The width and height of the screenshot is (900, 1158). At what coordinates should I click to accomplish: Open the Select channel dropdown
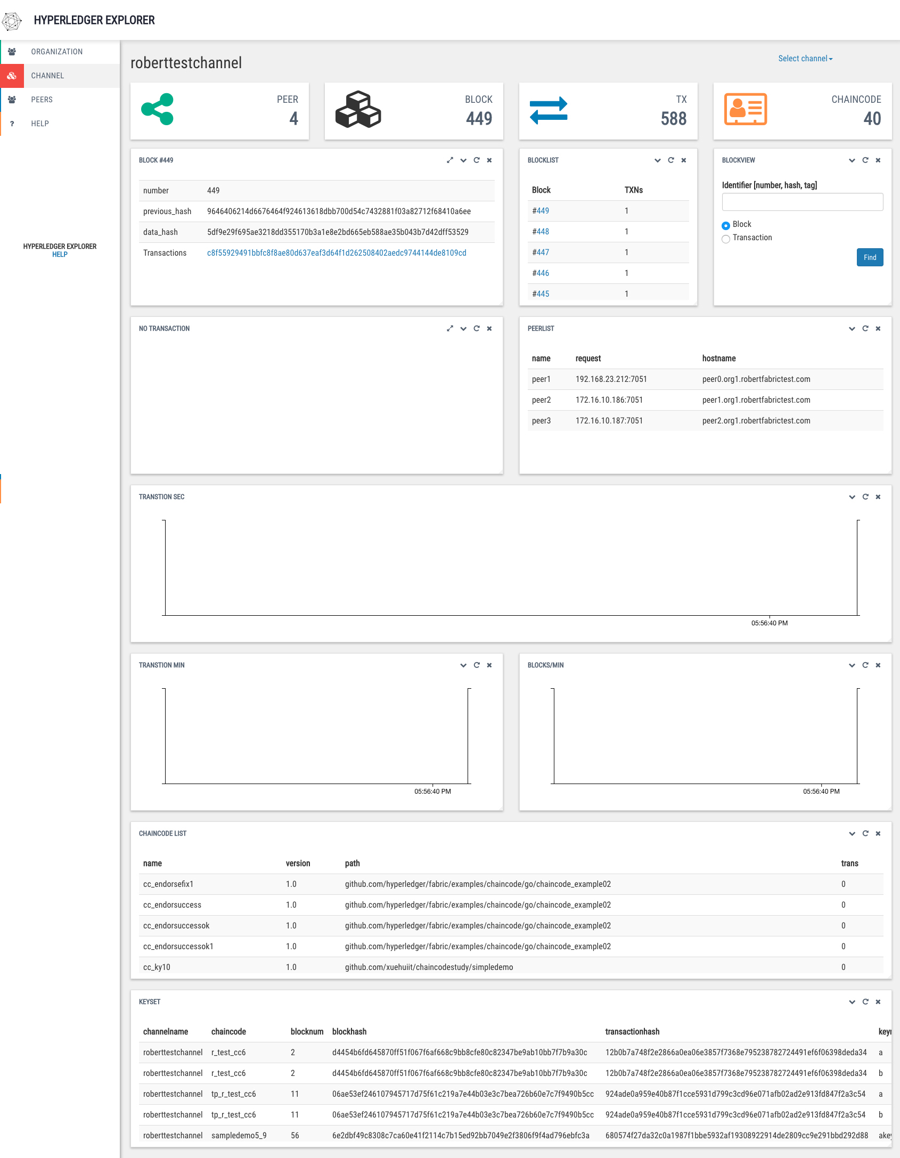pos(805,59)
